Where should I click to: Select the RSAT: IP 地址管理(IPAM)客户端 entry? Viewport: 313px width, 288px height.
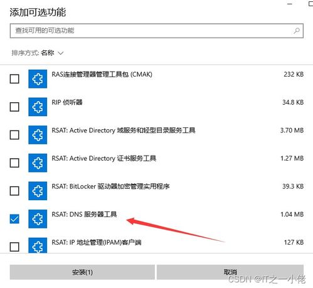tap(157, 245)
